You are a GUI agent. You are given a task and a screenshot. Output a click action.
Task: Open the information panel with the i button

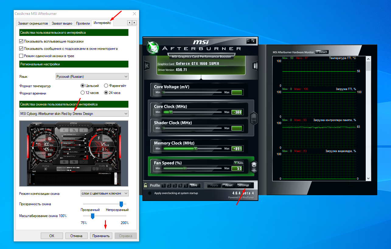[255, 66]
